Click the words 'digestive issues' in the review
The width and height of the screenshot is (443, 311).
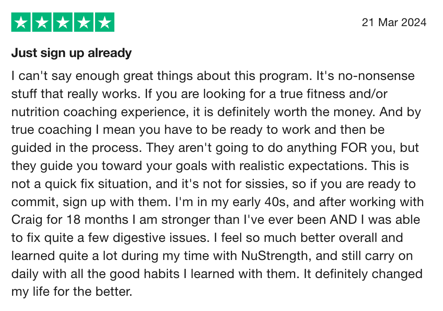[x=159, y=238]
